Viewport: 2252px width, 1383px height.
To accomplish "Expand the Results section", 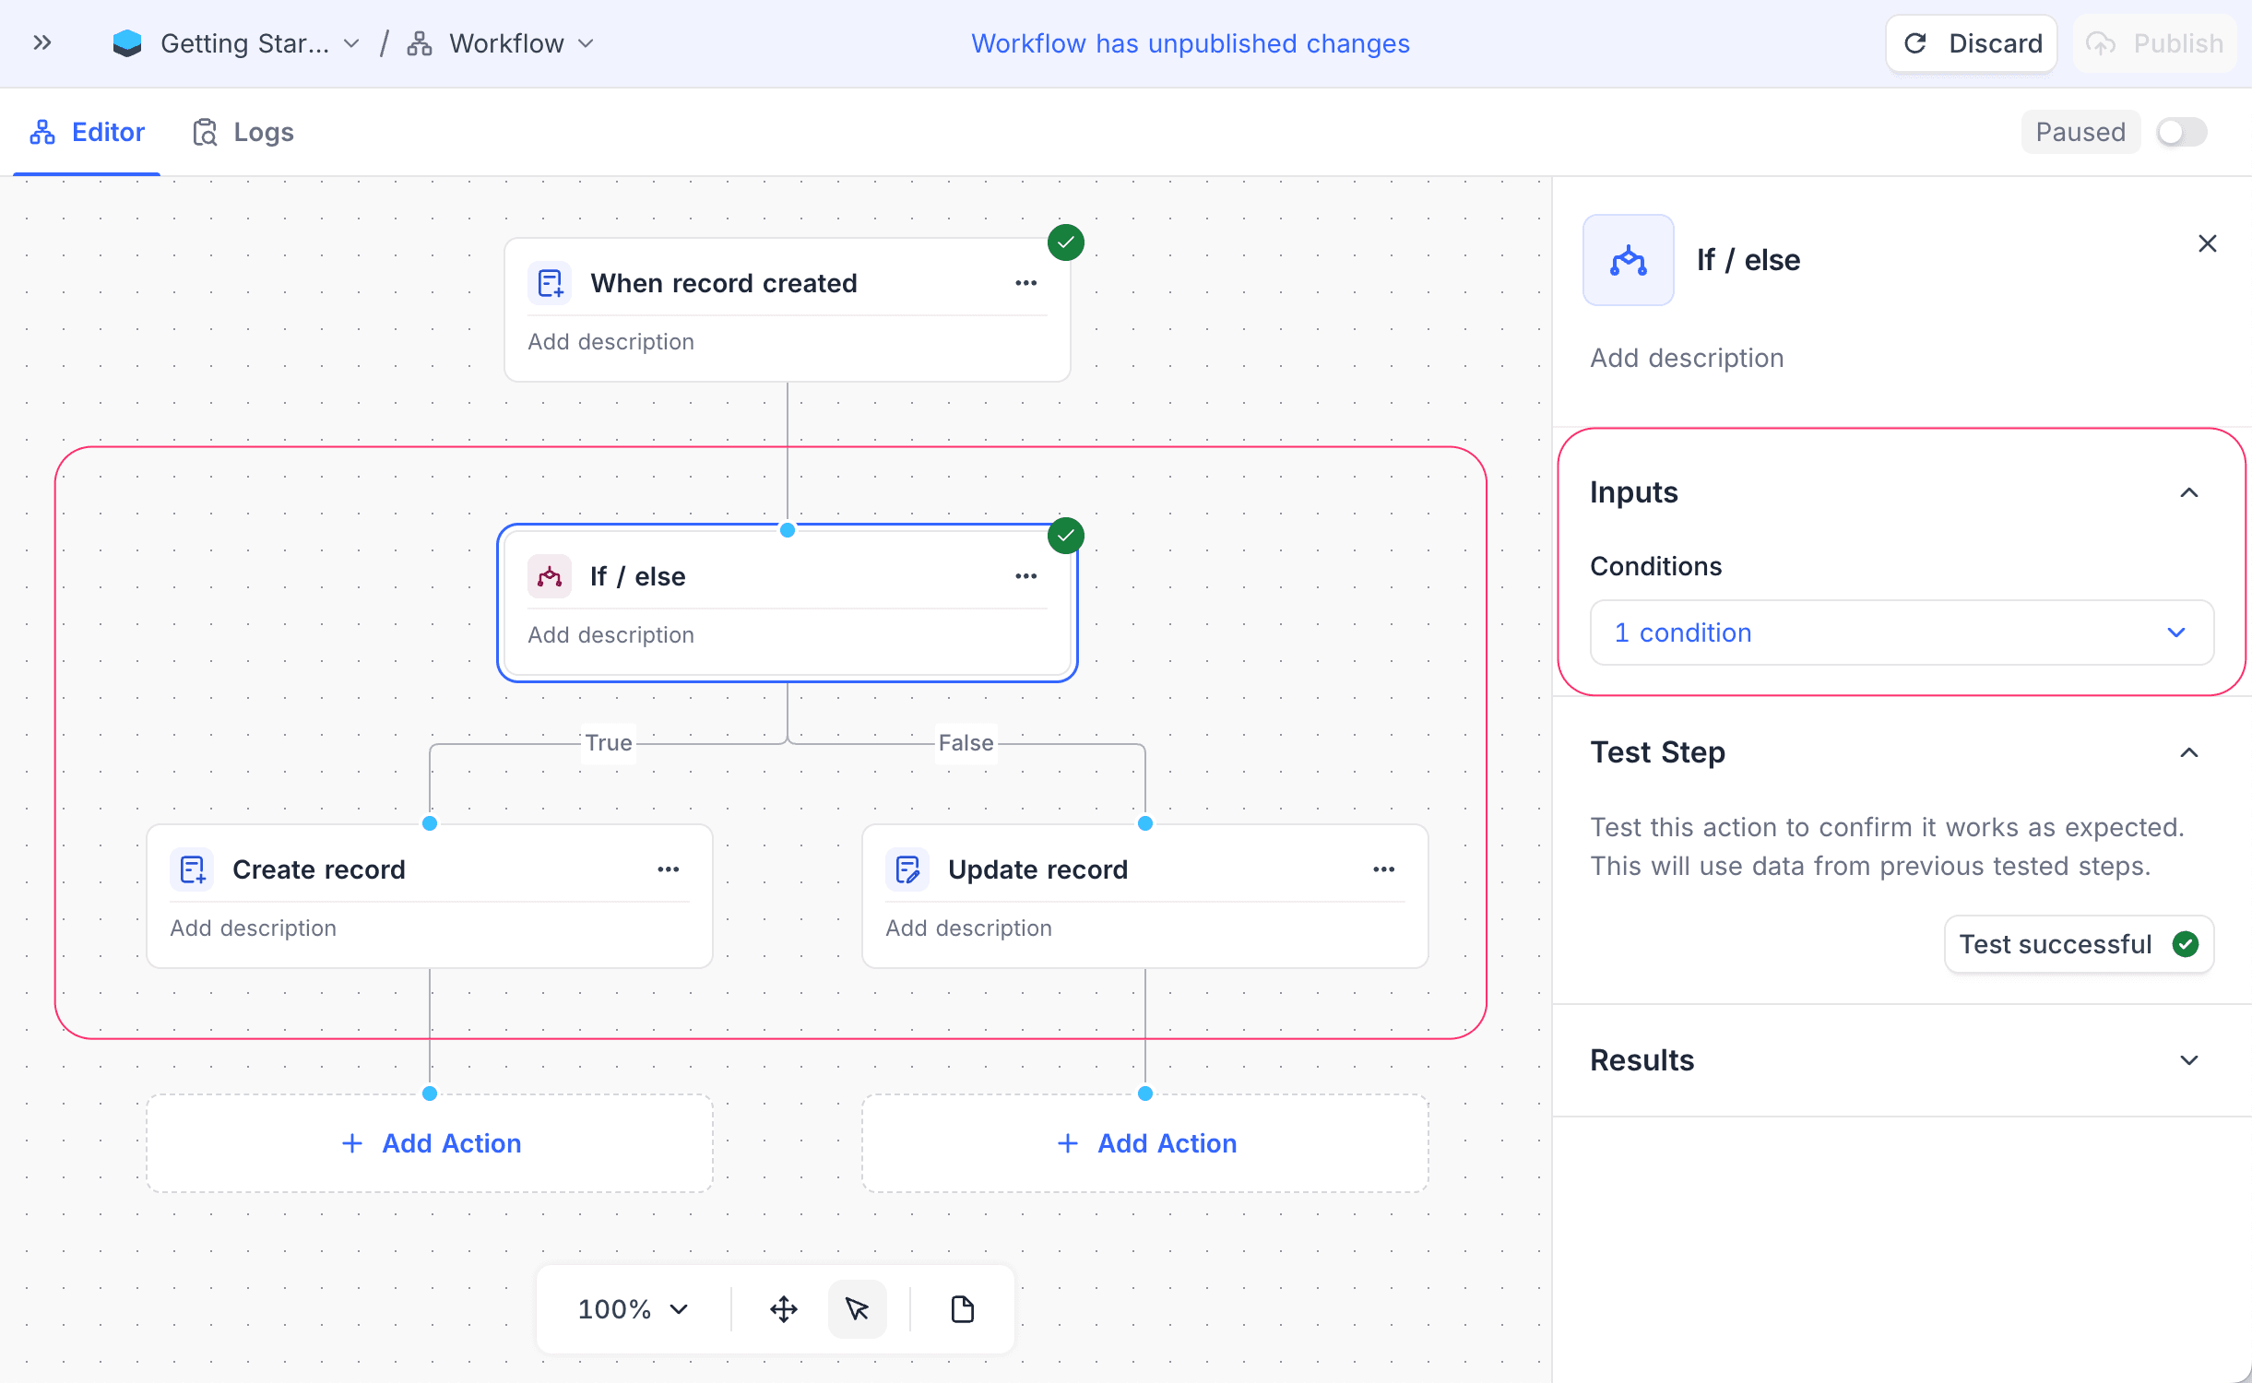I will 2188,1060.
